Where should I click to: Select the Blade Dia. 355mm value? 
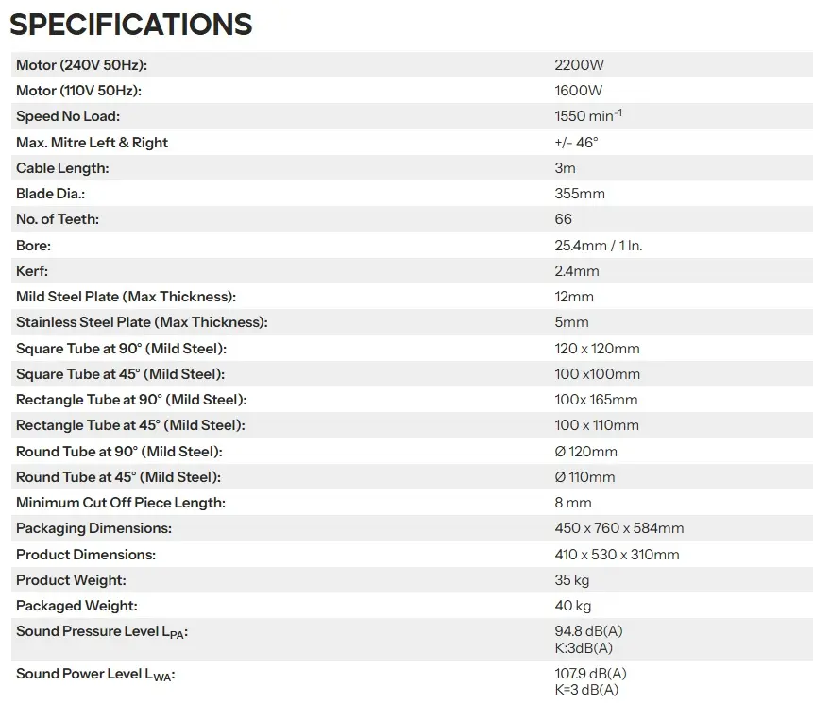[x=580, y=194]
